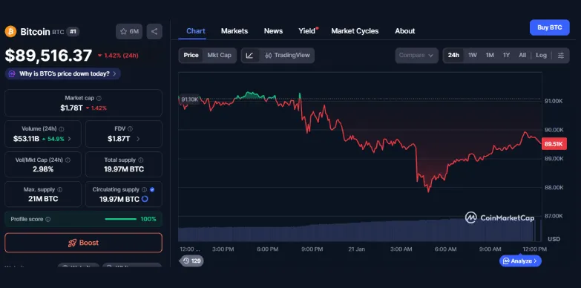Screen dimensions: 581x288
Task: Open 'Why is BTC's price down today?'
Action: point(63,73)
